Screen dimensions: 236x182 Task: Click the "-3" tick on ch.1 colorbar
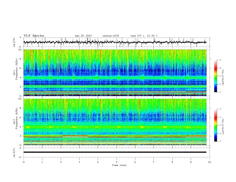pyautogui.click(x=220, y=60)
